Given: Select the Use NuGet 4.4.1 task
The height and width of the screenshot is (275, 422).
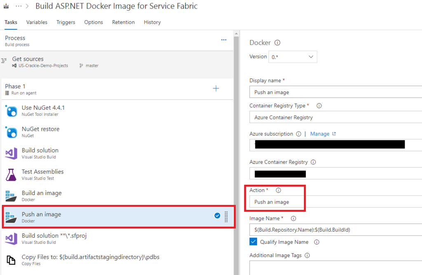Looking at the screenshot, I should (x=117, y=110).
